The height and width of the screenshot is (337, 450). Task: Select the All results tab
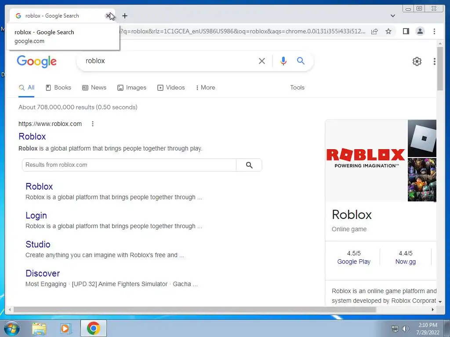pos(26,88)
